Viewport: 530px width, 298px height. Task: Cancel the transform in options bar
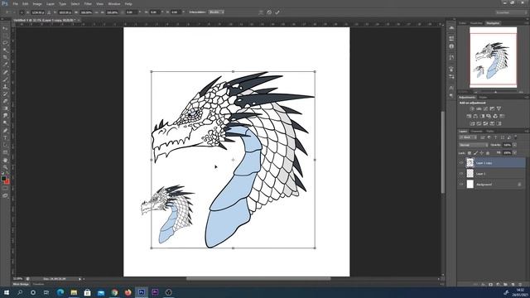pos(269,12)
